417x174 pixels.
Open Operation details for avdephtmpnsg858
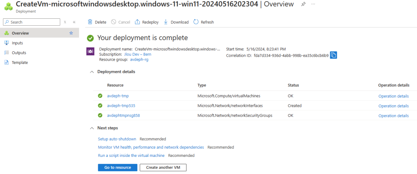point(394,116)
